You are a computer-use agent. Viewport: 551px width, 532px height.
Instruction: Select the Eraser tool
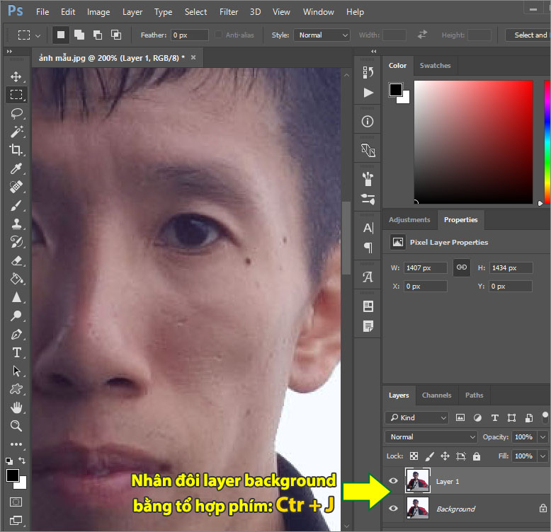click(16, 261)
